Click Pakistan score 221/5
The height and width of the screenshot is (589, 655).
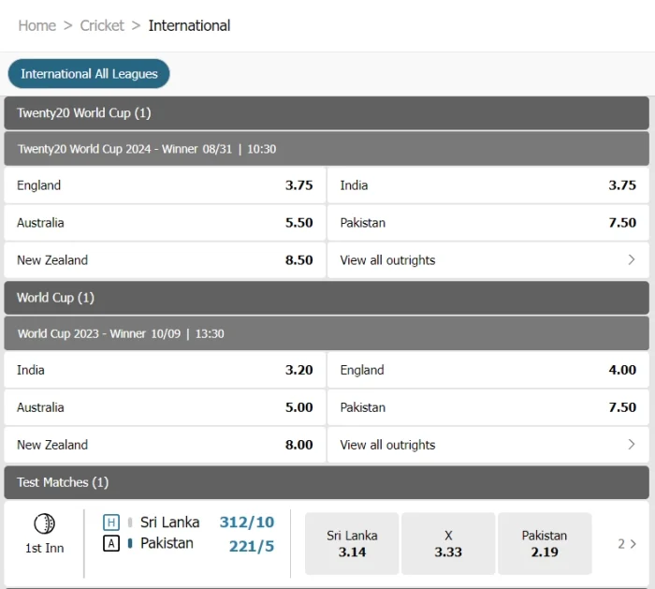pos(252,546)
